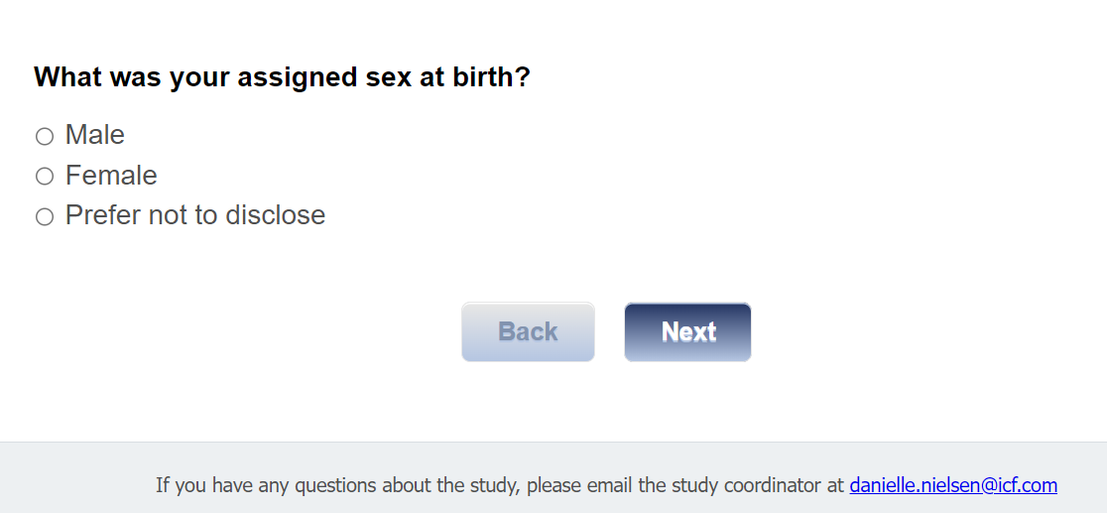Click the assigned sex at birth question heading
1107x513 pixels.
click(282, 77)
